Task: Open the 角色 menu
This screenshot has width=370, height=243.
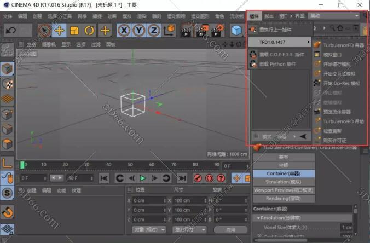Action: pos(219,16)
